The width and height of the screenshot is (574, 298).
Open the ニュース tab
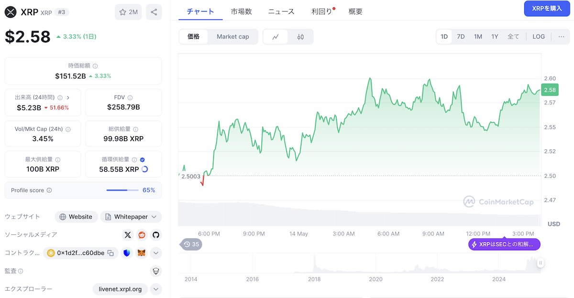(281, 11)
